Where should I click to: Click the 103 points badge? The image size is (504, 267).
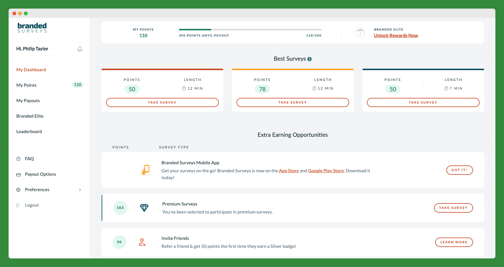coord(120,208)
